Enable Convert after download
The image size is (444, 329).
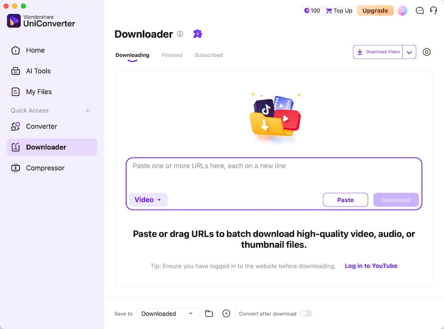click(306, 313)
